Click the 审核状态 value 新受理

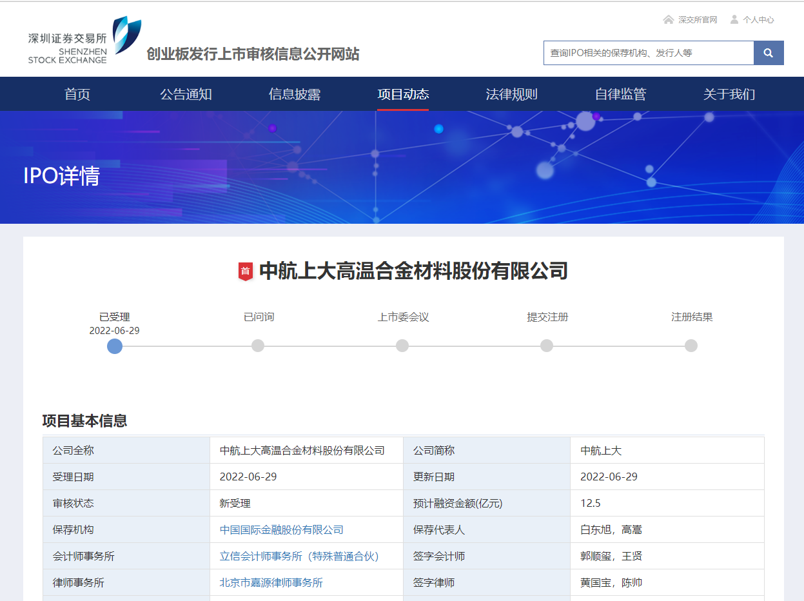(235, 504)
